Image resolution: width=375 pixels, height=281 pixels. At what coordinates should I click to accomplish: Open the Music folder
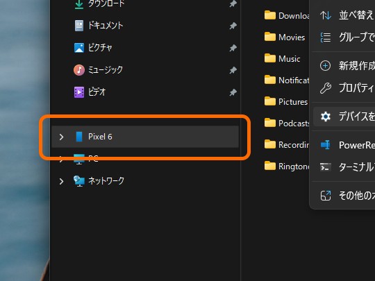pyautogui.click(x=282, y=58)
